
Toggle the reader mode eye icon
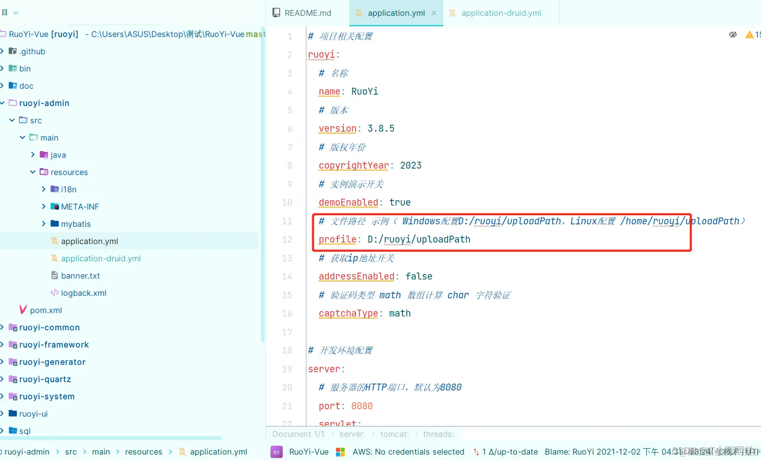tap(733, 35)
